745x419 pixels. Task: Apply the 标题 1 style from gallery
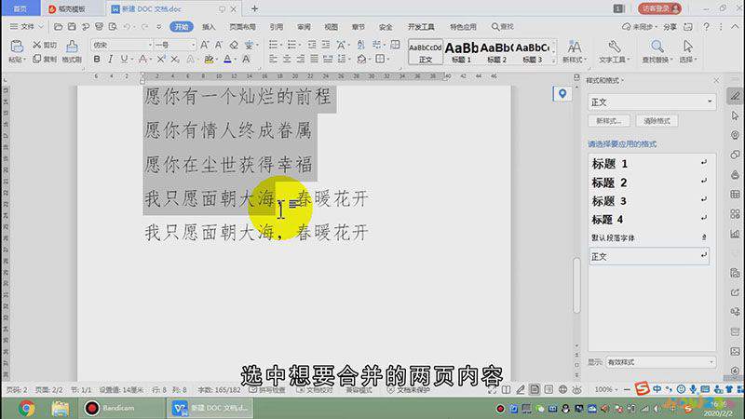click(461, 51)
